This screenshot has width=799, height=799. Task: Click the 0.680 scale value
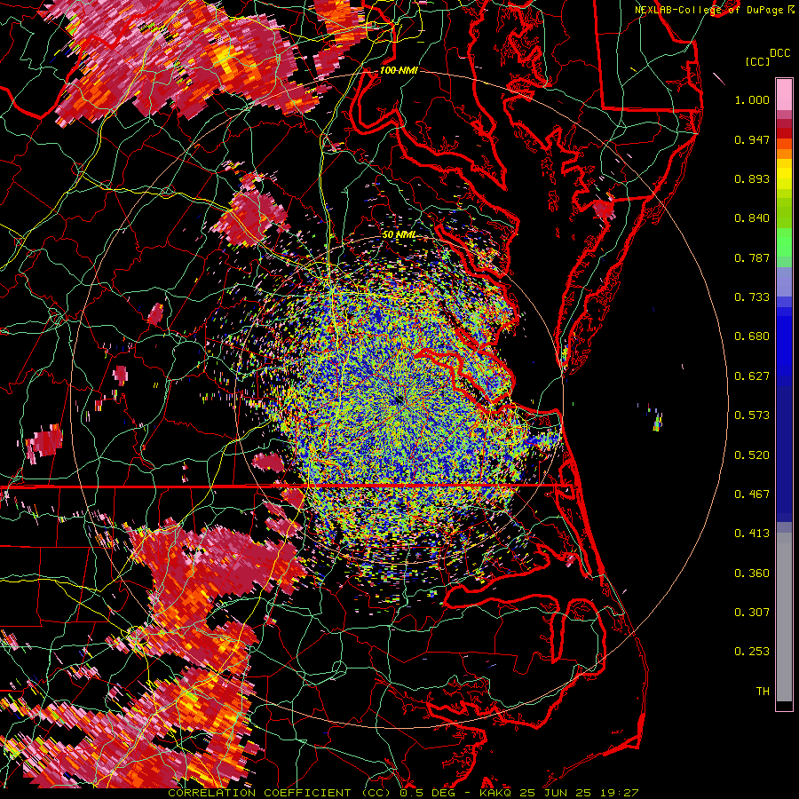coord(752,336)
